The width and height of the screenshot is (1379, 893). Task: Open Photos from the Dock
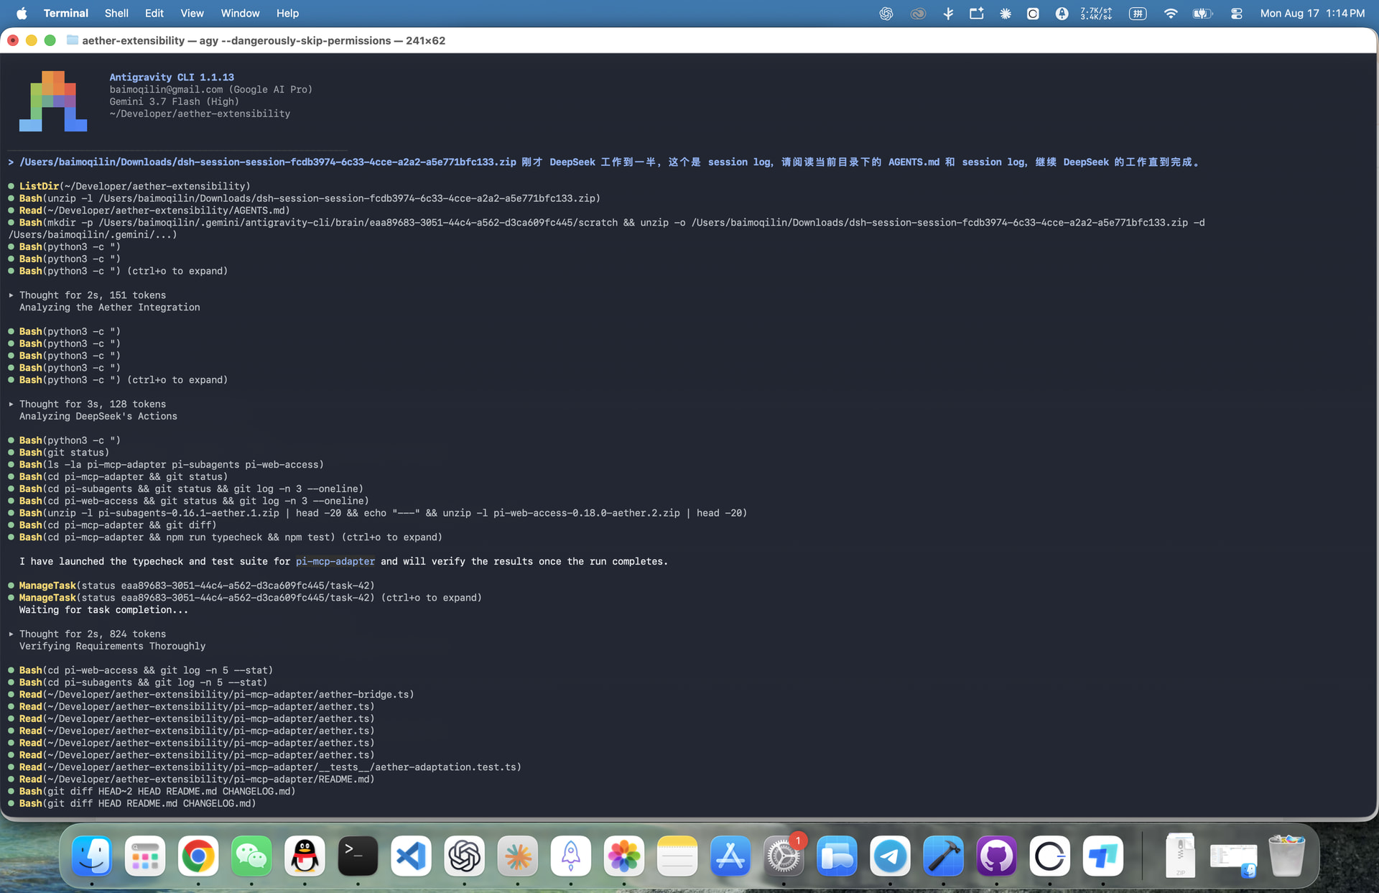(x=624, y=856)
